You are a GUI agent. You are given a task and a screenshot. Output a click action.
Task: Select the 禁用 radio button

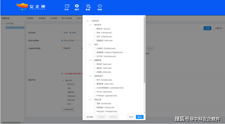(70, 33)
